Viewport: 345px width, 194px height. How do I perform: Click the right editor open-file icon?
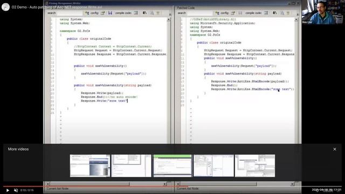233,13
